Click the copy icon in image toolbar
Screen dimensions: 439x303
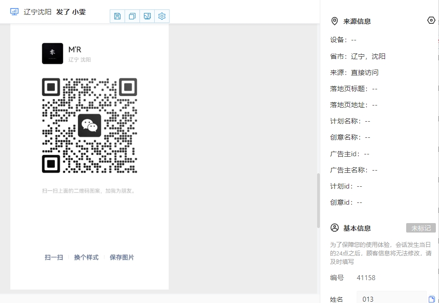pyautogui.click(x=132, y=16)
